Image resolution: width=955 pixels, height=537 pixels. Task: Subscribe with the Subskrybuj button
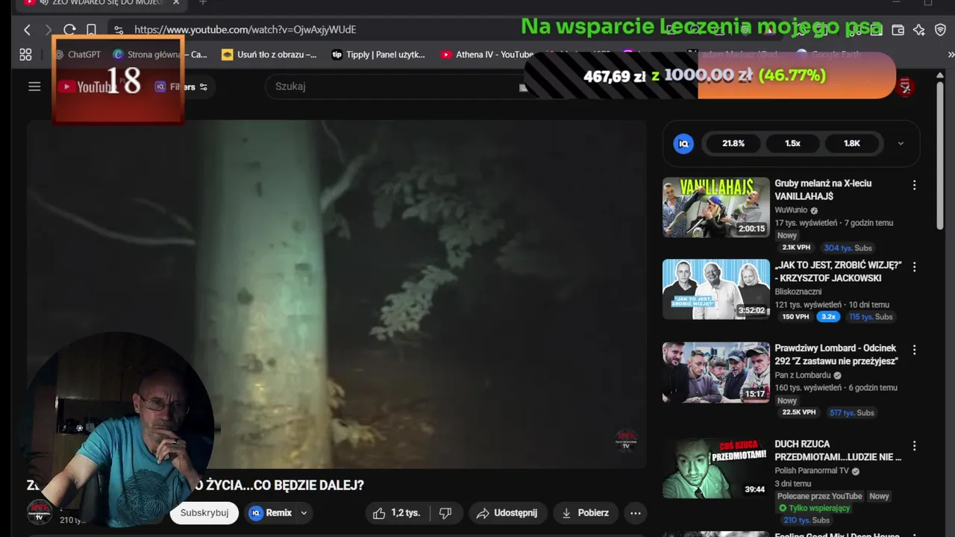[204, 513]
